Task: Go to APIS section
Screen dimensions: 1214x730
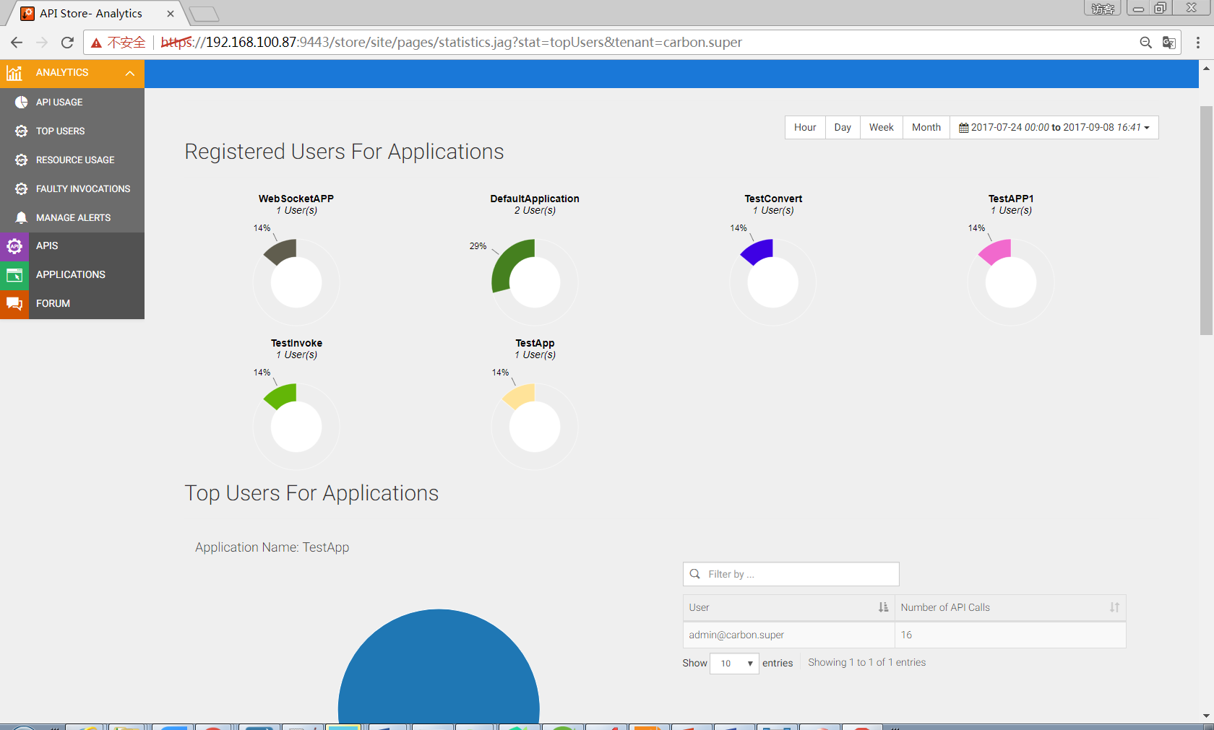Action: tap(47, 245)
